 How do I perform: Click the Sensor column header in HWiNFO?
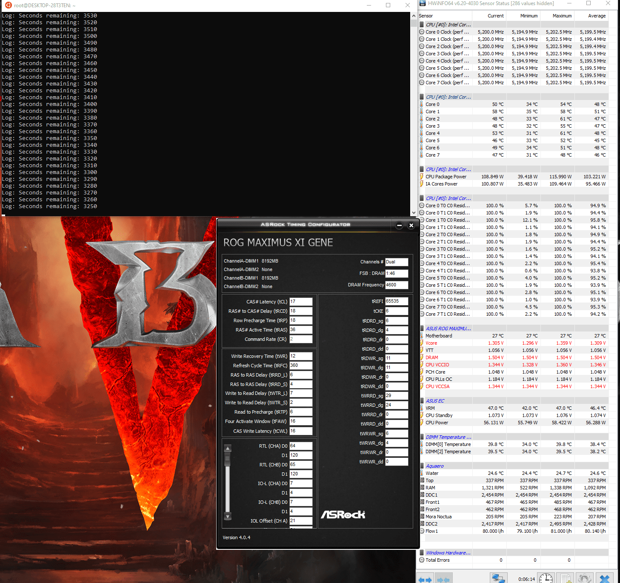tap(445, 16)
